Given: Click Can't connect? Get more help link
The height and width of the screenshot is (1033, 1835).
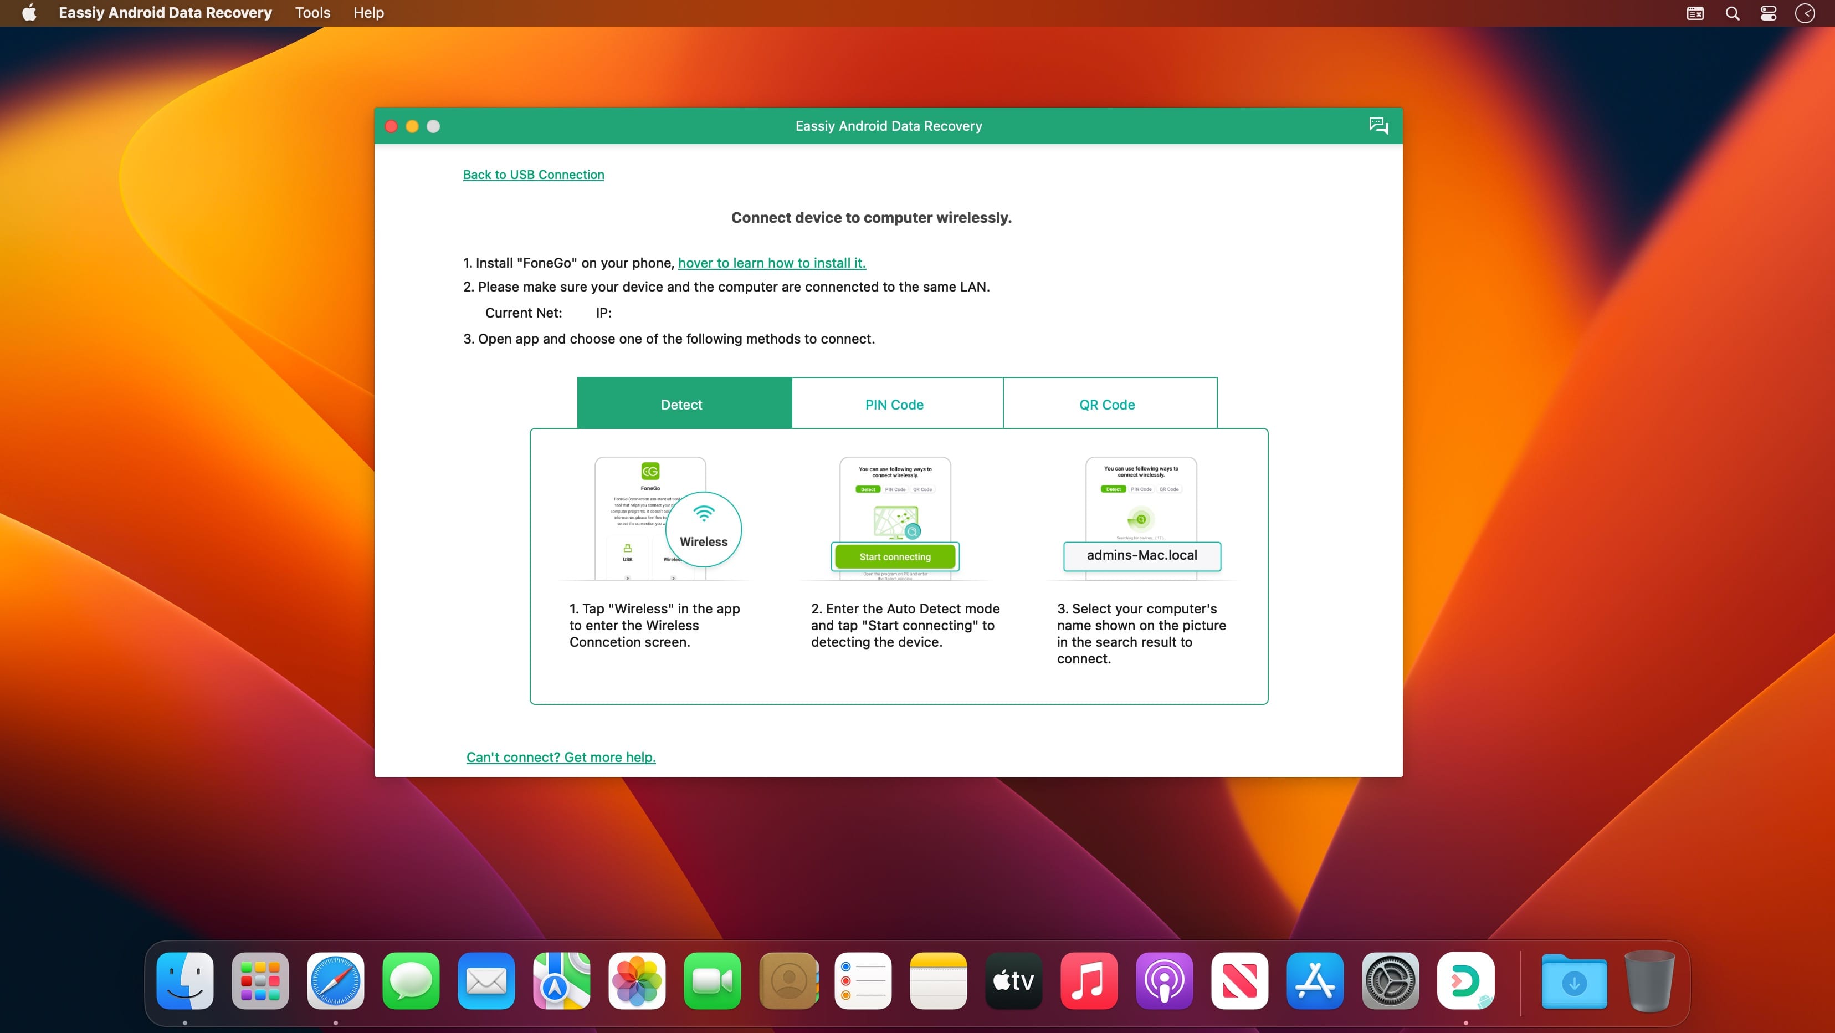Looking at the screenshot, I should 561,756.
